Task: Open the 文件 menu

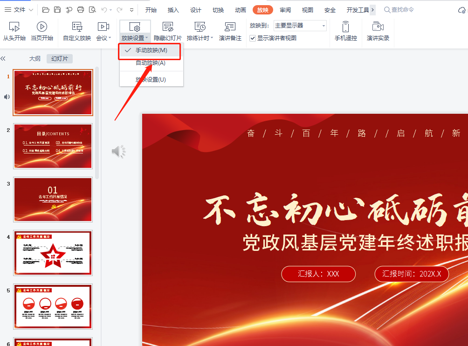Action: tap(19, 10)
